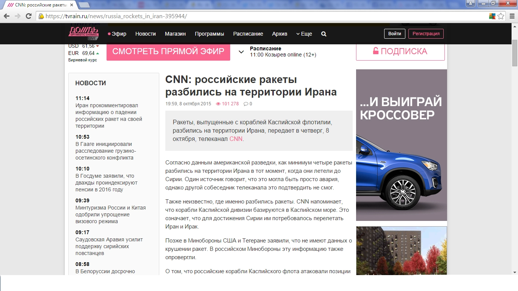Expand the Еще dropdown menu

pyautogui.click(x=304, y=34)
